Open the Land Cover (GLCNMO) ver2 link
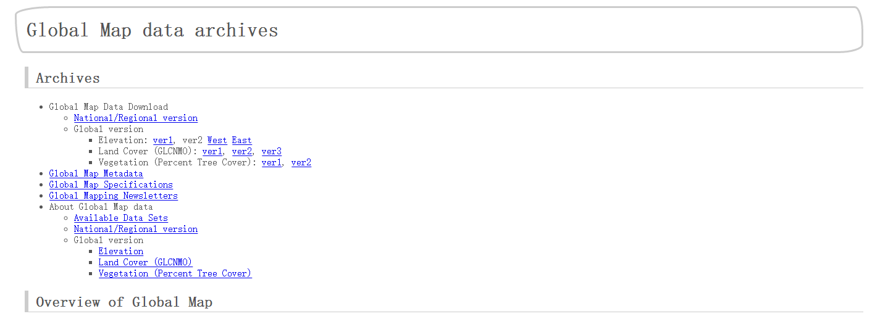This screenshot has width=880, height=319. pos(242,151)
